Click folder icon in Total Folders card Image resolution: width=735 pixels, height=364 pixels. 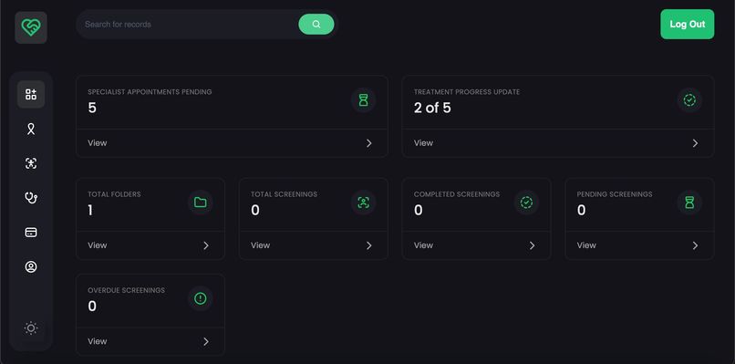200,203
